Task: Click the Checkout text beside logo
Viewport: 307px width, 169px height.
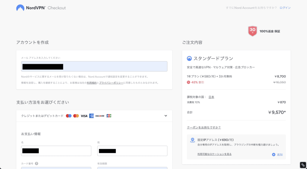Action: tap(57, 8)
